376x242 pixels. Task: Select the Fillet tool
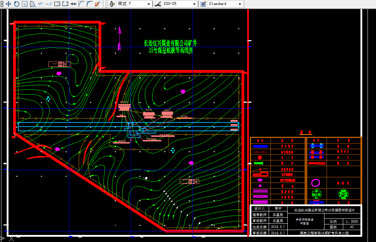(x=89, y=4)
